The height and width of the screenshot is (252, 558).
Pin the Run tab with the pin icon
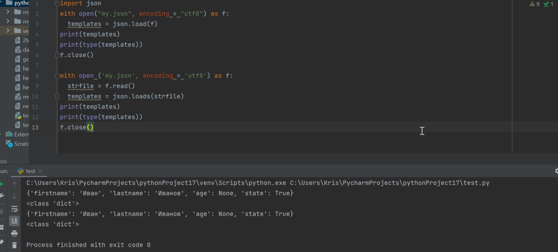1,242
